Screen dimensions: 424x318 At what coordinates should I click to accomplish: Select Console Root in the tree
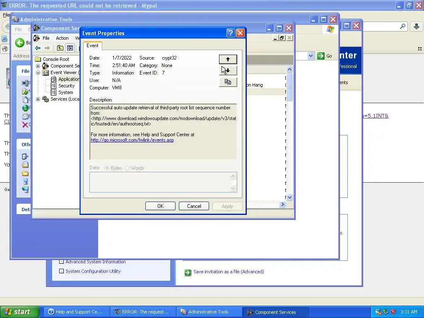56,59
